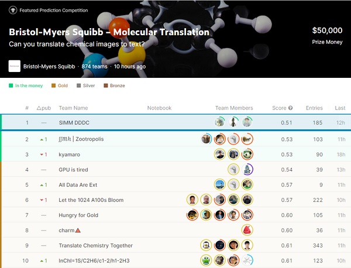This screenshot has height=268, width=351.
Task: Click first avatar of Hungry for Gold team
Action: (x=192, y=215)
